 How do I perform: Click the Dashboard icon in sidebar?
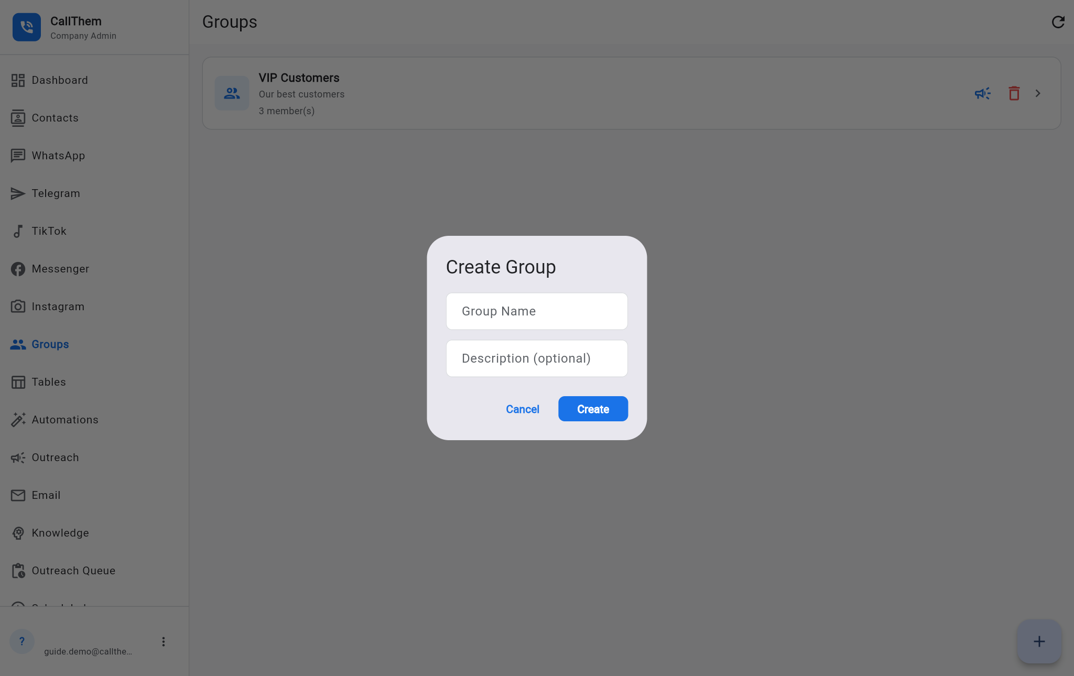[18, 80]
